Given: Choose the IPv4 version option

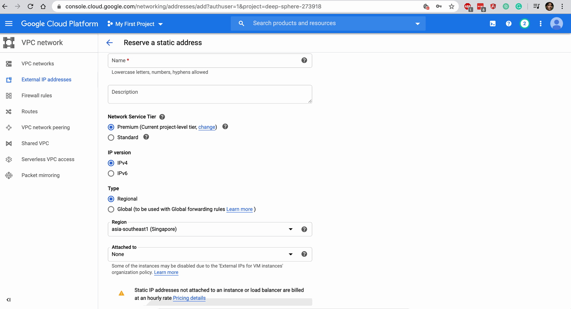Looking at the screenshot, I should [111, 163].
